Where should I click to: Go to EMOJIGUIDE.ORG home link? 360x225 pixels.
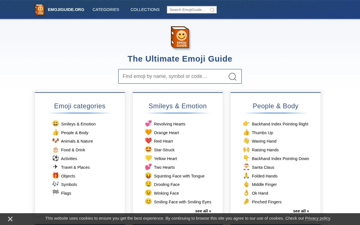pyautogui.click(x=66, y=10)
